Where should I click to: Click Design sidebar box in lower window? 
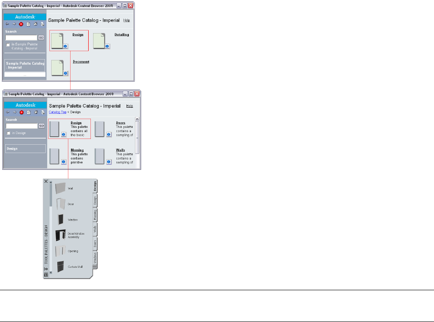26,149
